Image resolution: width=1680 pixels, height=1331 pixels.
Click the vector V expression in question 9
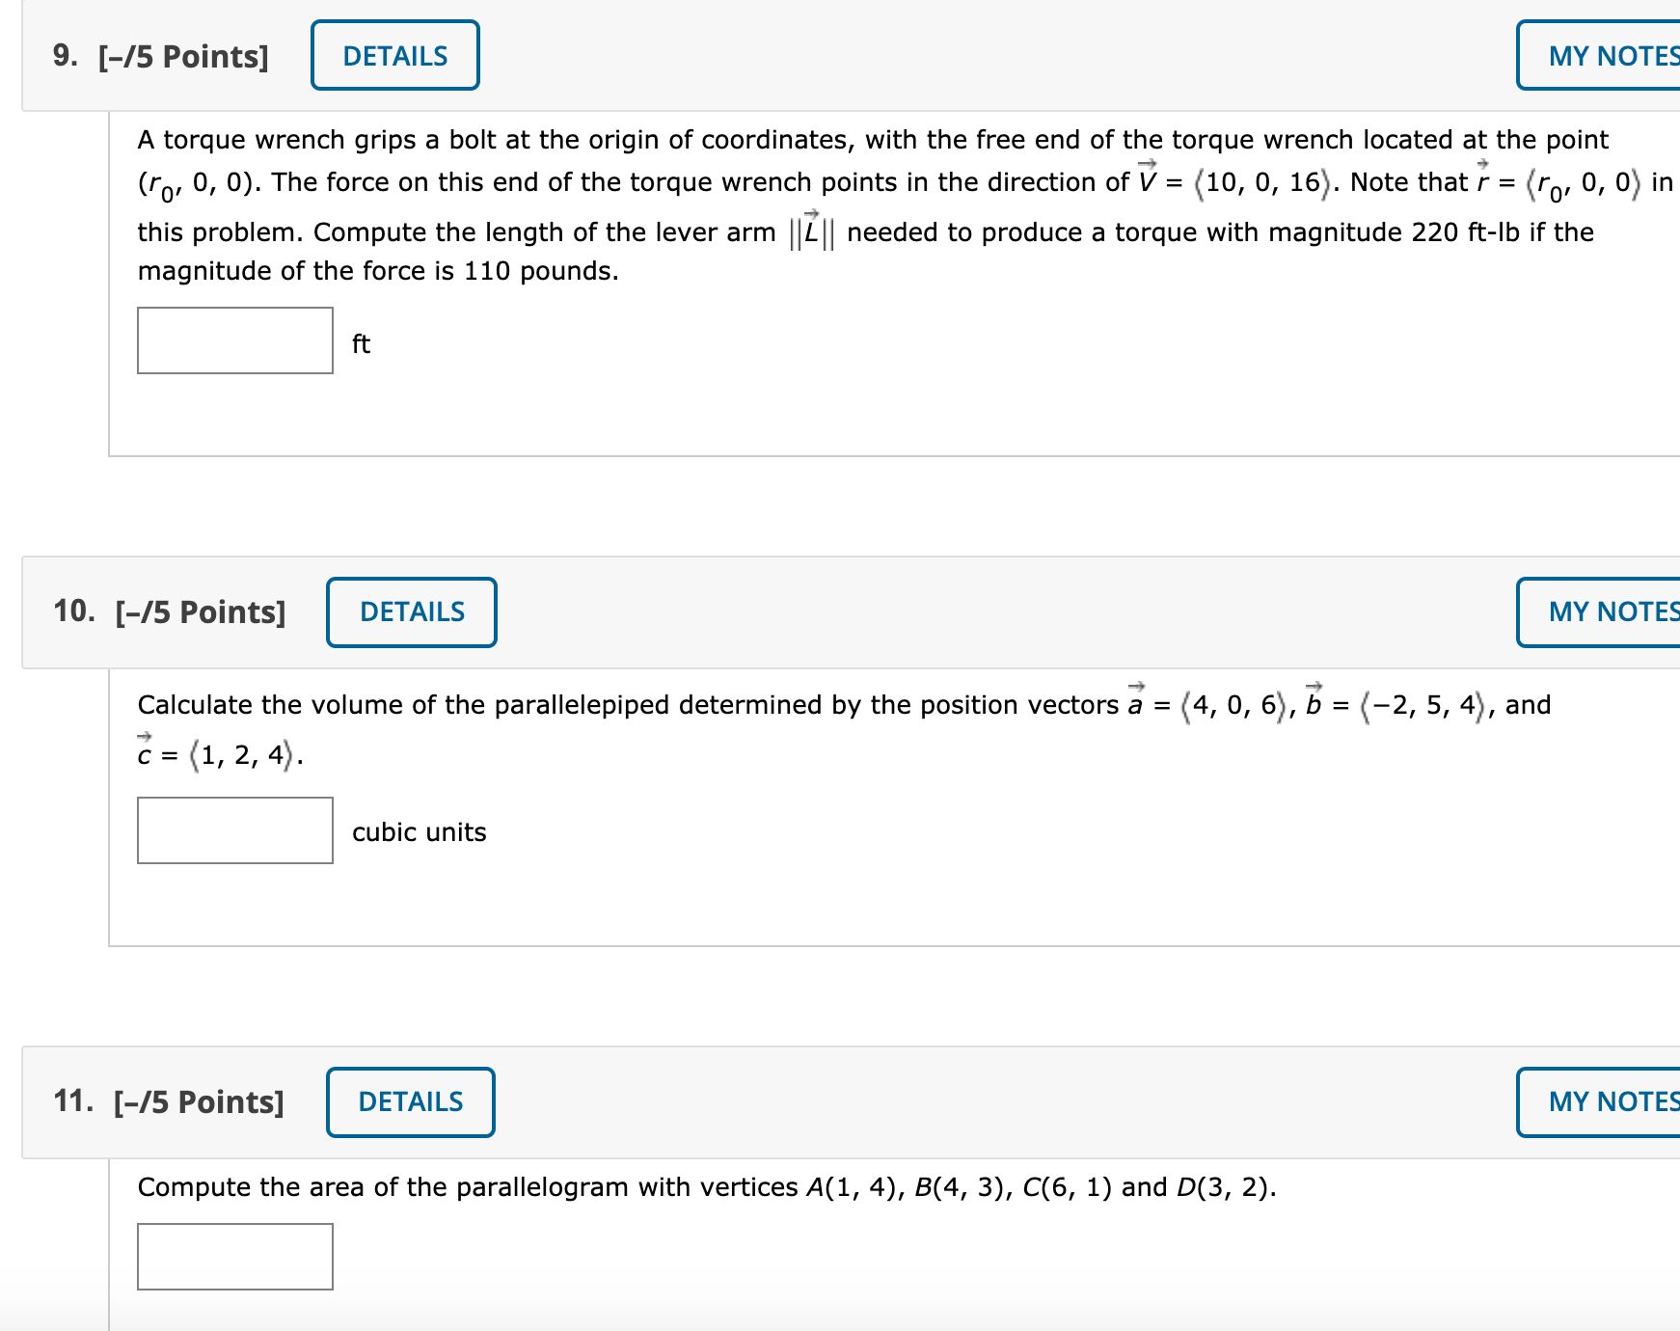coord(1244,181)
